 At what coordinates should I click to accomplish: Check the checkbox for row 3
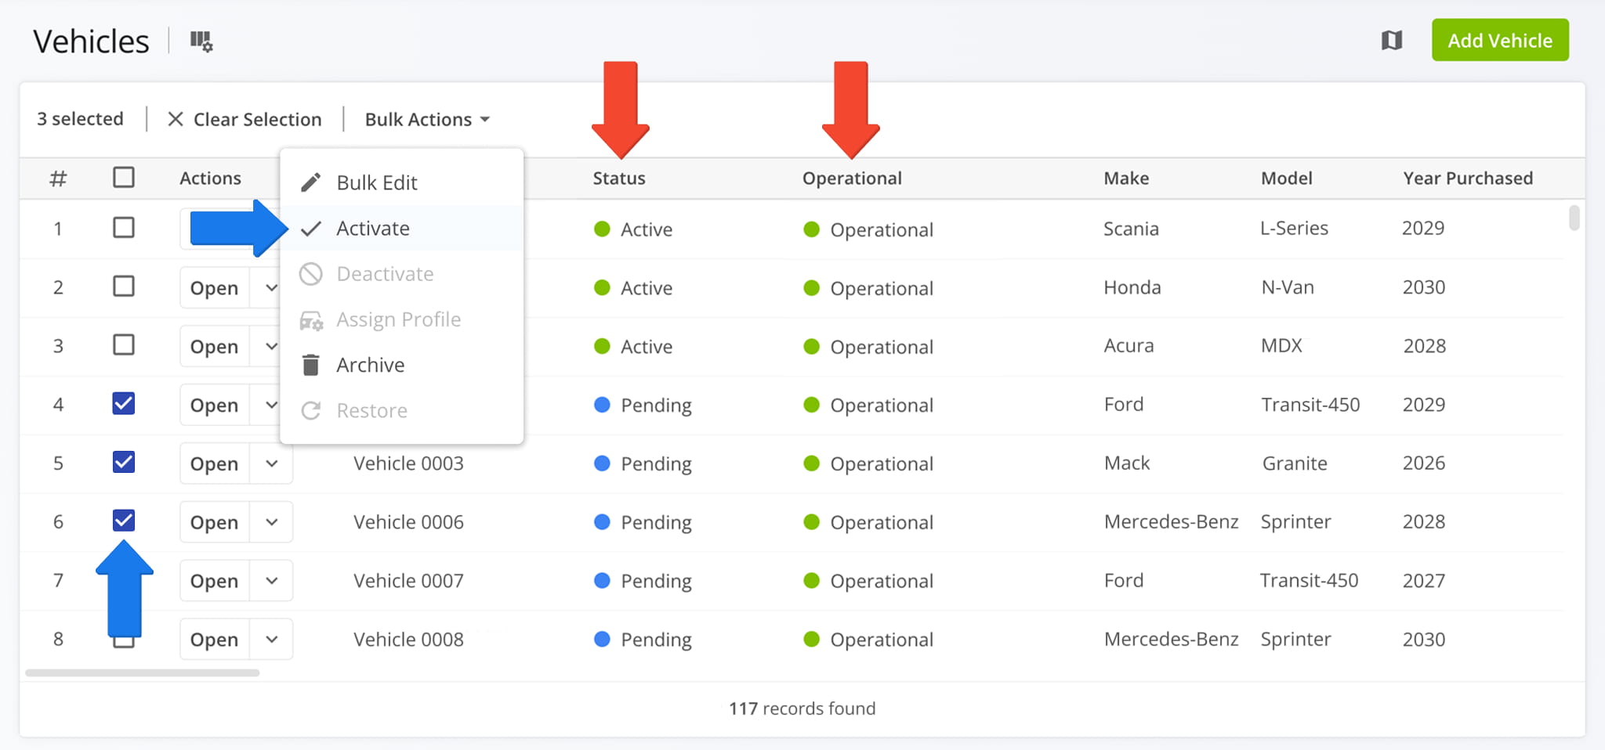click(x=124, y=345)
